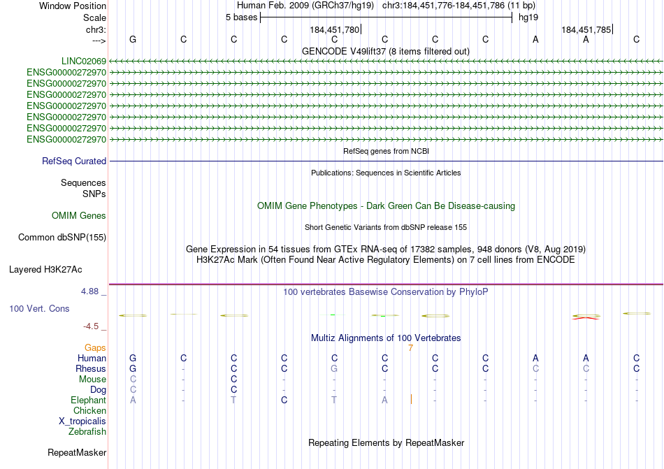664x469 pixels.
Task: Click the LINC02069 gene label
Action: [x=84, y=62]
